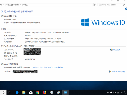Click the Windows 10 Pro edition text
127x95 pixels.
pos(10,20)
